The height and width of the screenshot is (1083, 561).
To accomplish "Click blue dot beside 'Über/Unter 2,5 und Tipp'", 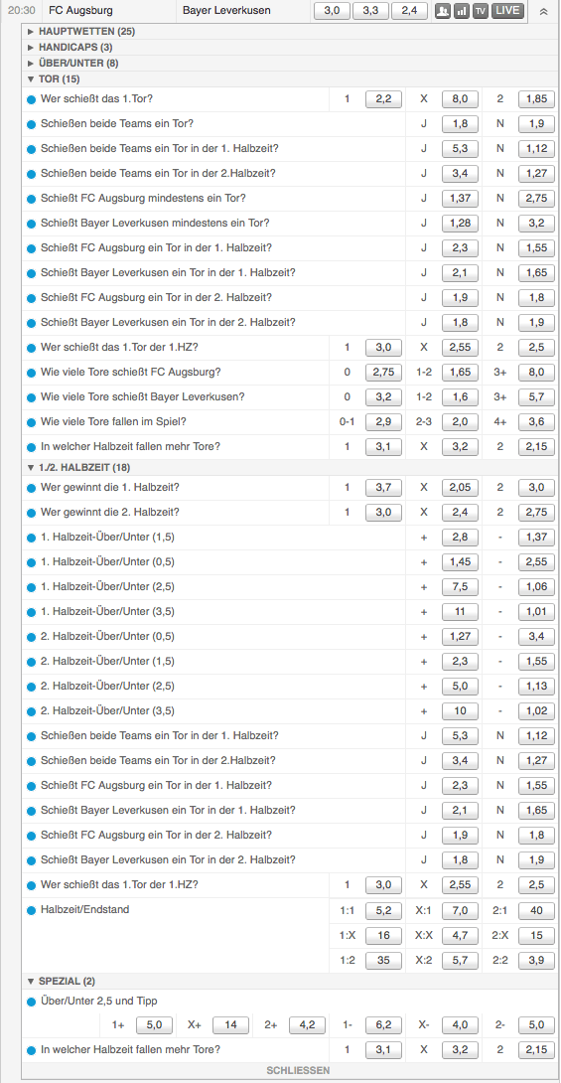I will point(31,1002).
